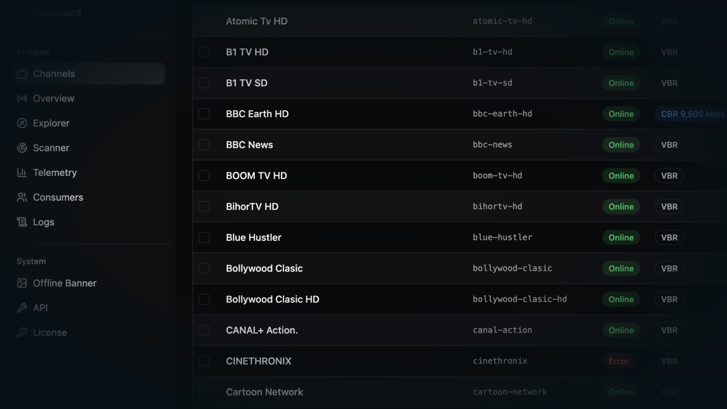Click the VBR badge on Blue Hustler
The image size is (727, 409).
[x=669, y=237]
